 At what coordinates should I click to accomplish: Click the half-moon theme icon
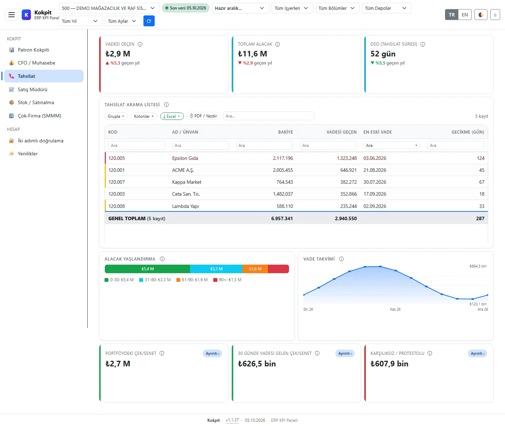pos(481,15)
